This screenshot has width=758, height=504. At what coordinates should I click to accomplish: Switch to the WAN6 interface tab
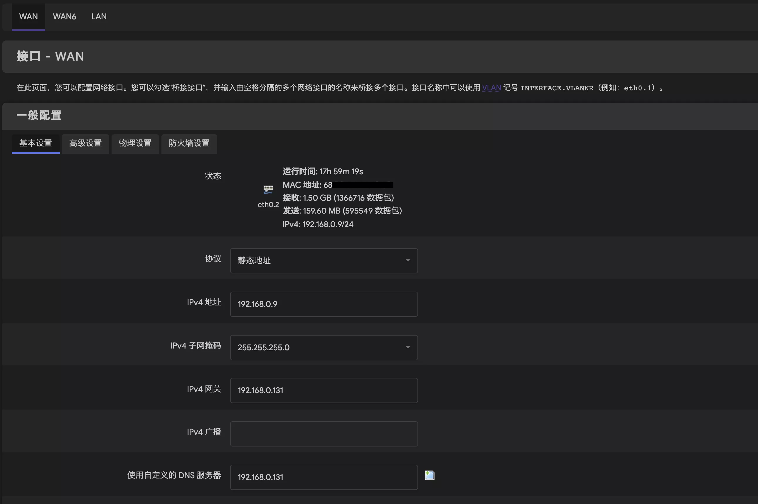(x=64, y=16)
